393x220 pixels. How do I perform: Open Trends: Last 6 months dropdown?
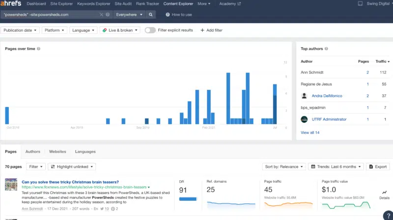(336, 166)
